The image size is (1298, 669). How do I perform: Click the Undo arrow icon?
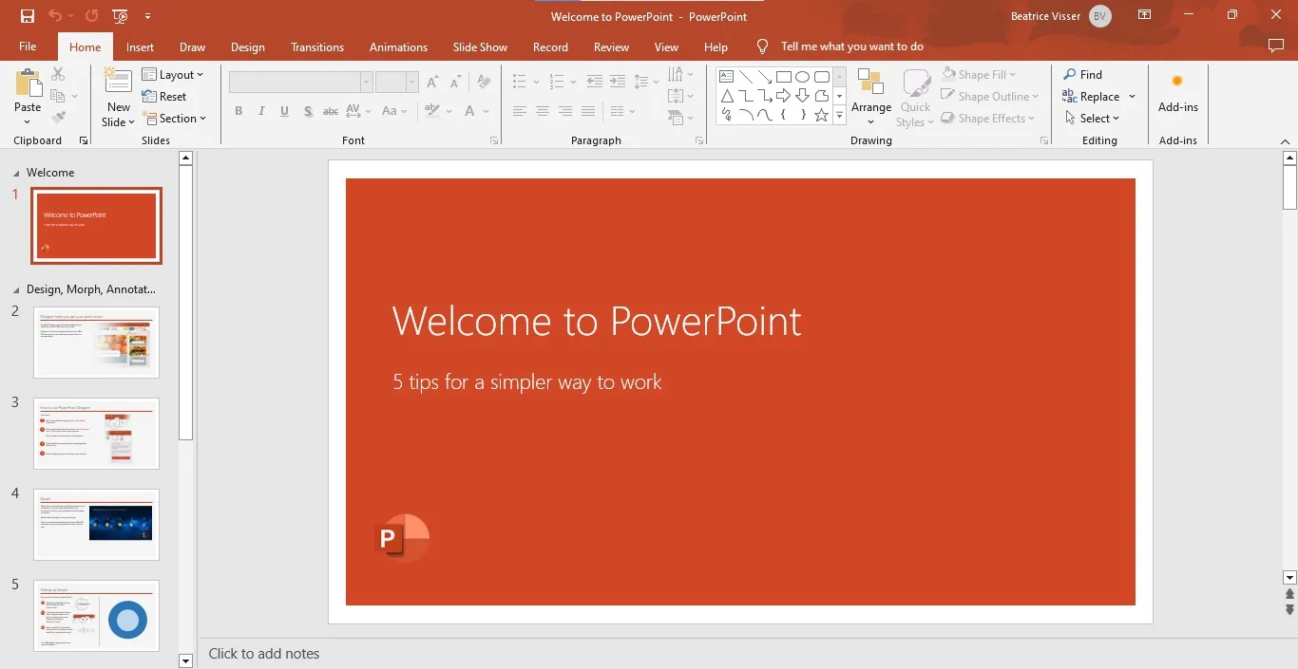[55, 16]
